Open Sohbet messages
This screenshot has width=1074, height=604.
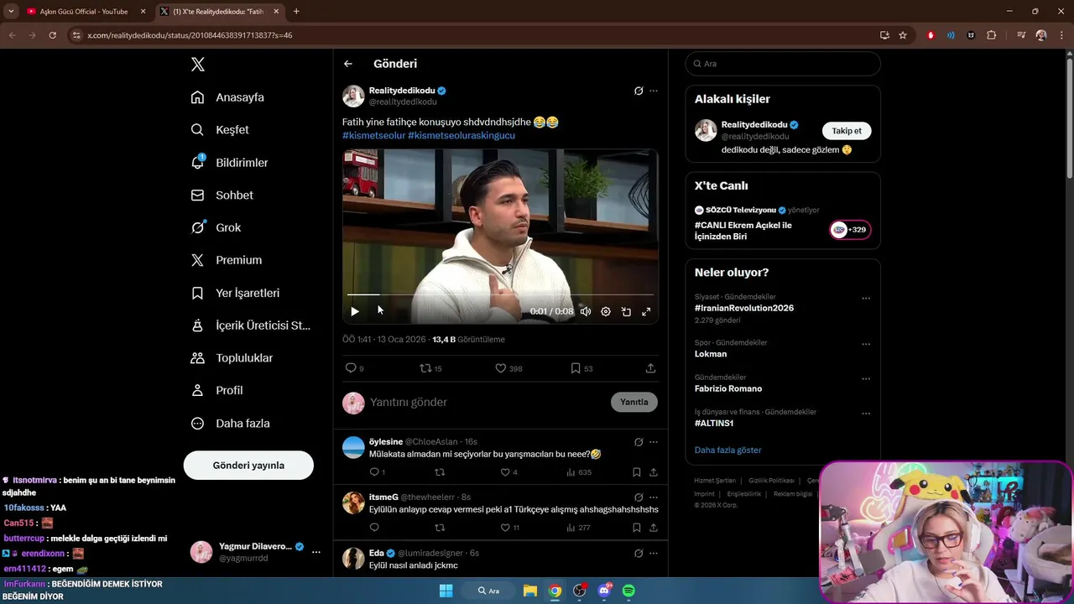coord(222,195)
